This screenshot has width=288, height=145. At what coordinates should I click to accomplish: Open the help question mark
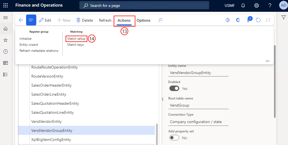(270, 5)
